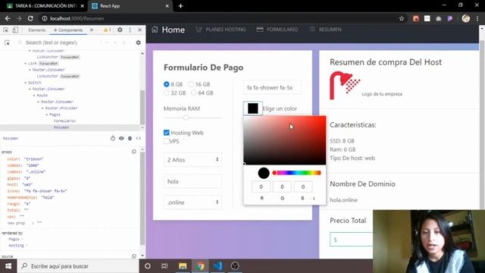The width and height of the screenshot is (485, 273).
Task: Click the R value input in color picker
Action: pyautogui.click(x=261, y=187)
